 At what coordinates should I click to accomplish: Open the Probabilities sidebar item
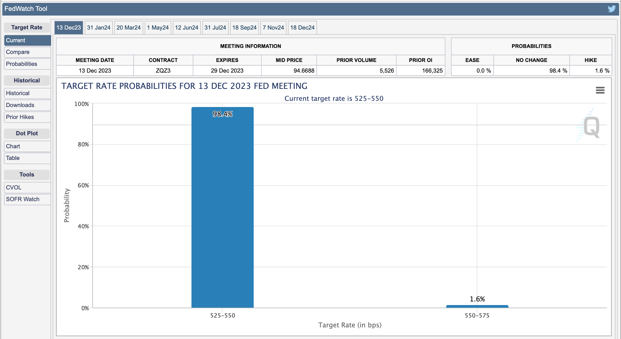pyautogui.click(x=27, y=64)
